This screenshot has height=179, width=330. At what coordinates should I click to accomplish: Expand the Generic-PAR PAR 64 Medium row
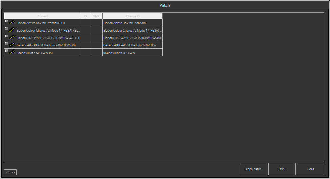[x=6, y=43]
